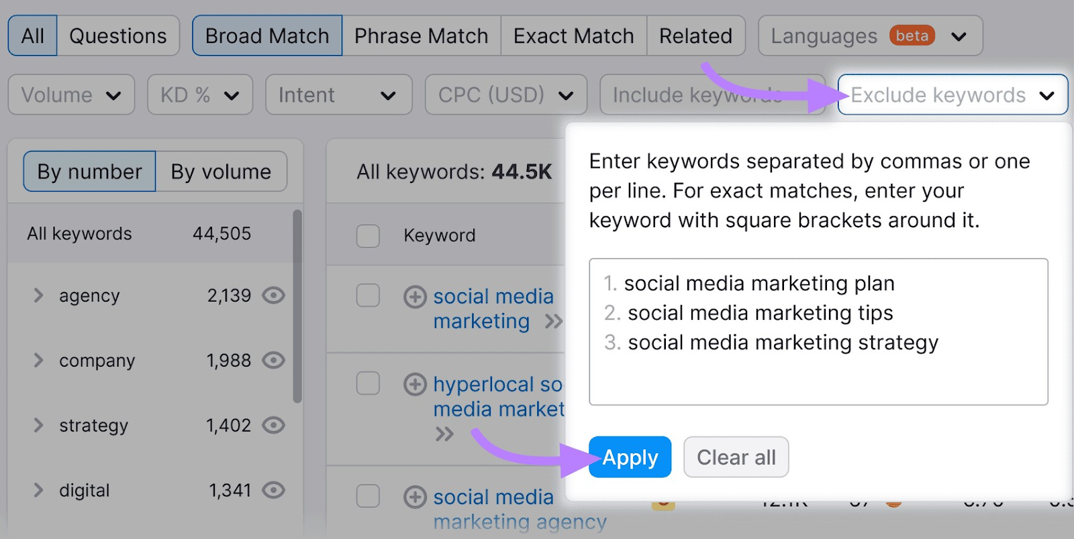Viewport: 1074px width, 539px height.
Task: Select the Questions tab
Action: pos(118,36)
